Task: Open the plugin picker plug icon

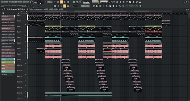Action: click(113, 6)
